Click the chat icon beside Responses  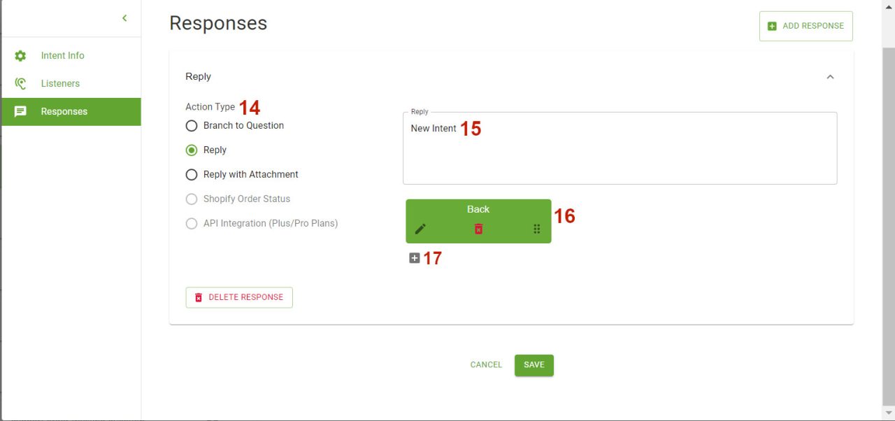point(20,111)
